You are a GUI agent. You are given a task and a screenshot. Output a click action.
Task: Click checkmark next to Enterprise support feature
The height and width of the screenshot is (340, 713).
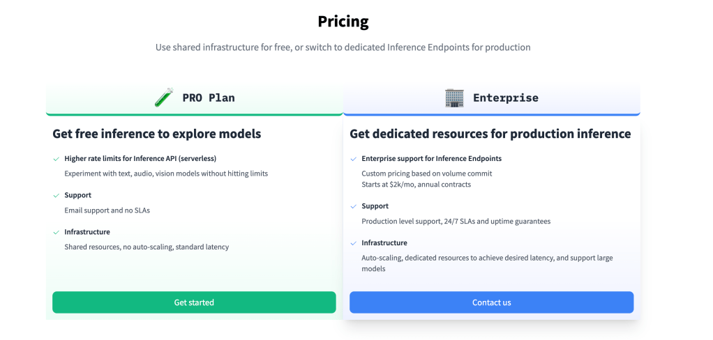point(353,159)
